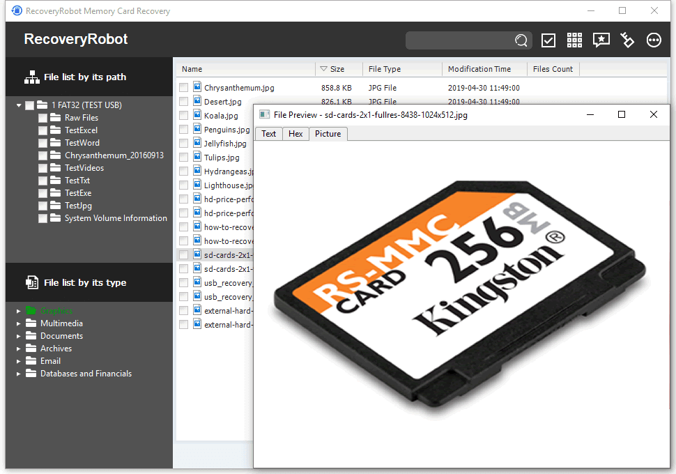Expand the Documents category
676x474 pixels.
(x=19, y=336)
